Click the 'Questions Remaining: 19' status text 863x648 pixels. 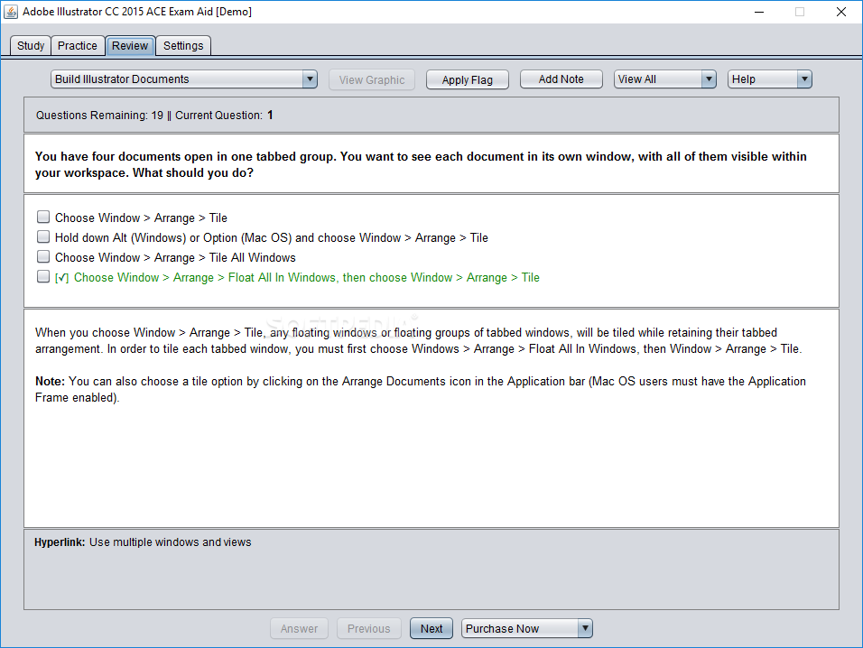click(99, 116)
